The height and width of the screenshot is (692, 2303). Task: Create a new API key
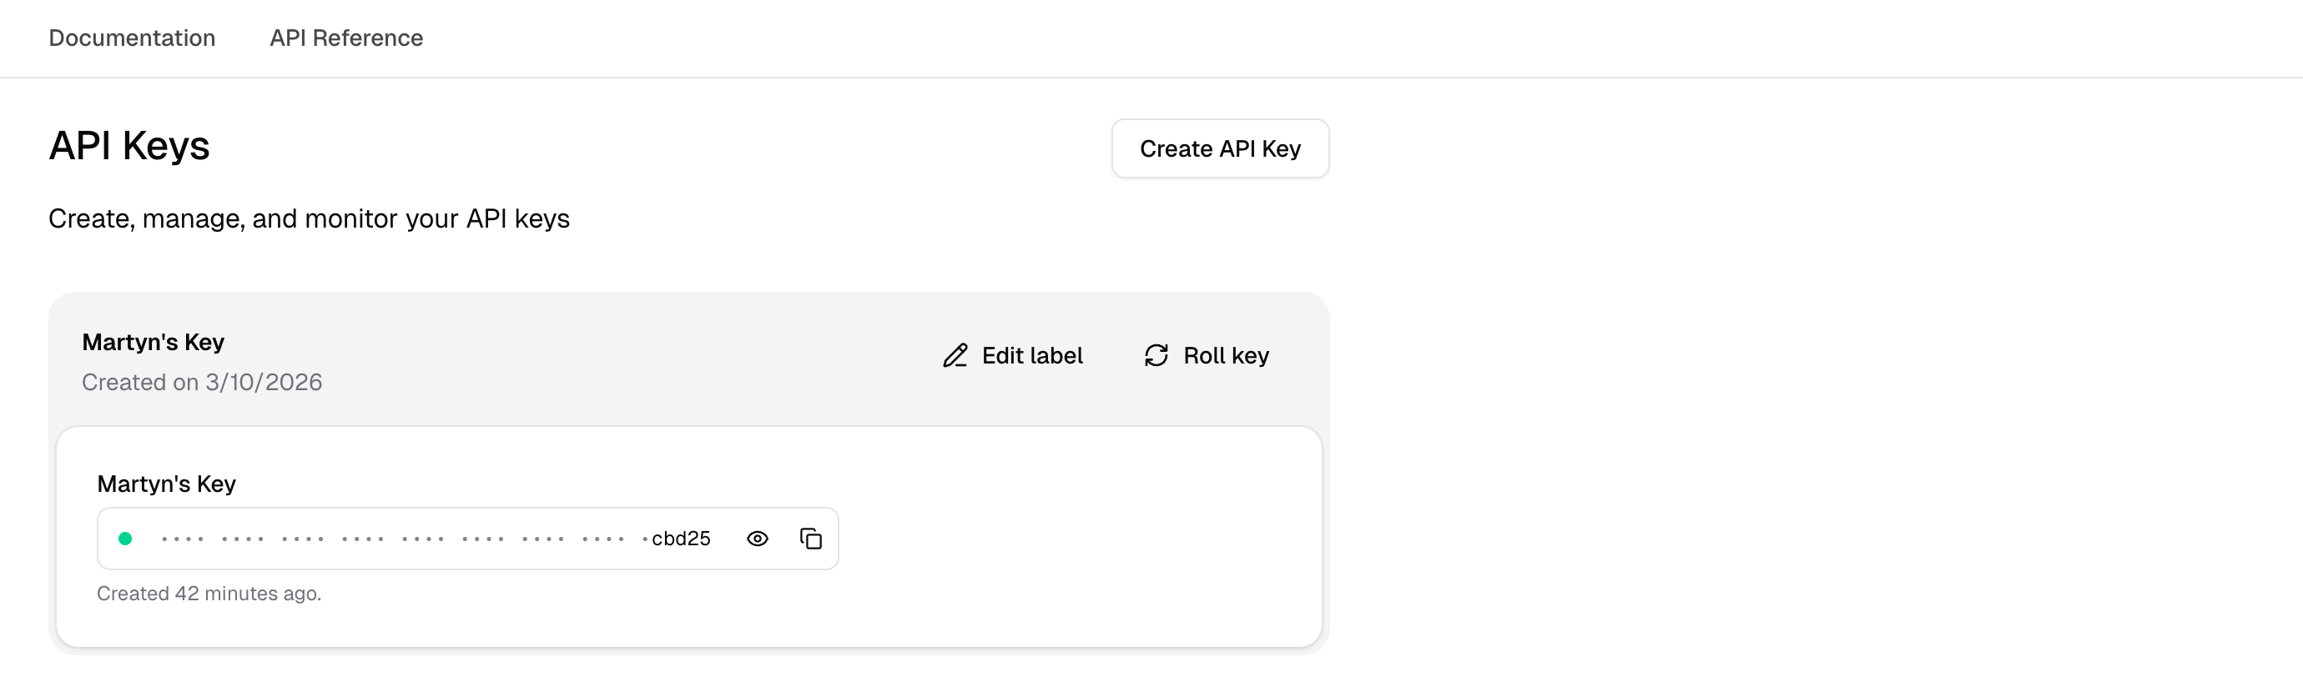[1220, 148]
